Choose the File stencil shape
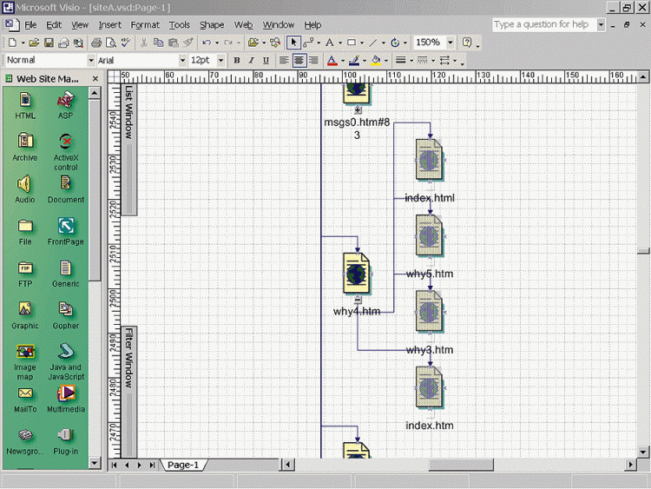The image size is (651, 489). [25, 231]
